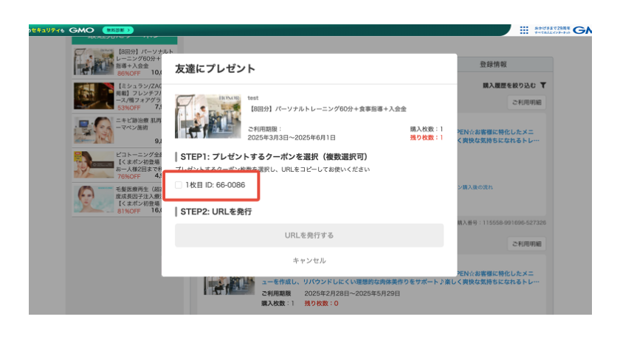Click the URLを発行する button

pos(309,235)
